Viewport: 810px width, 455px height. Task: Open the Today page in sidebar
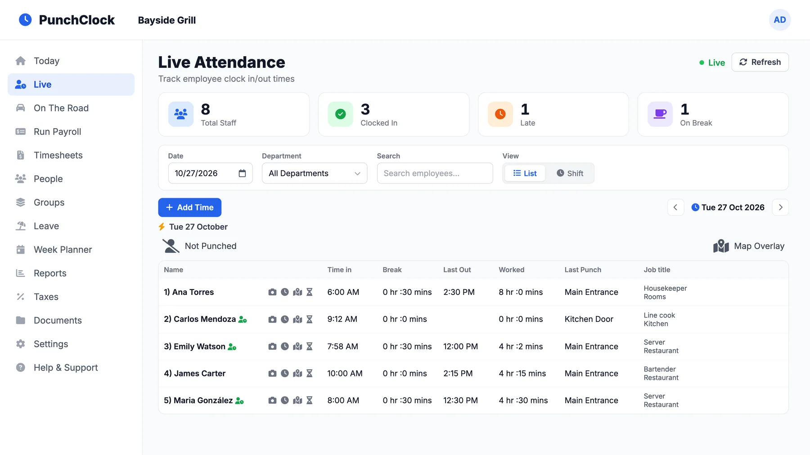coord(71,61)
